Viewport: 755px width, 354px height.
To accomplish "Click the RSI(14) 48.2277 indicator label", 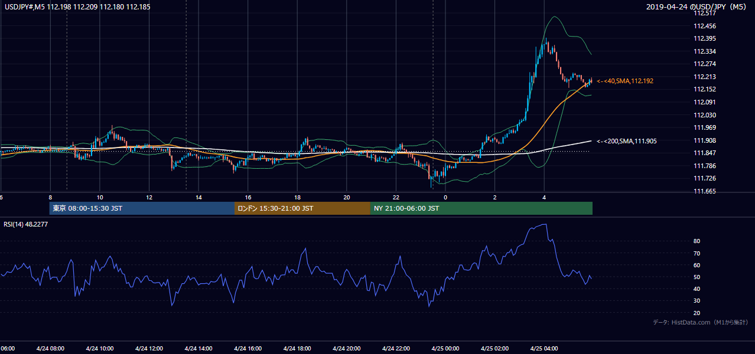I will pyautogui.click(x=25, y=224).
